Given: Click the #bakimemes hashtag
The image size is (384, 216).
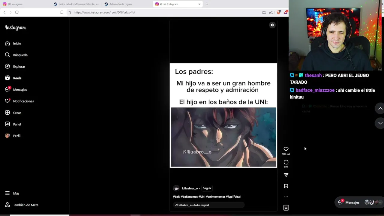Looking at the screenshot, I should [x=189, y=197].
